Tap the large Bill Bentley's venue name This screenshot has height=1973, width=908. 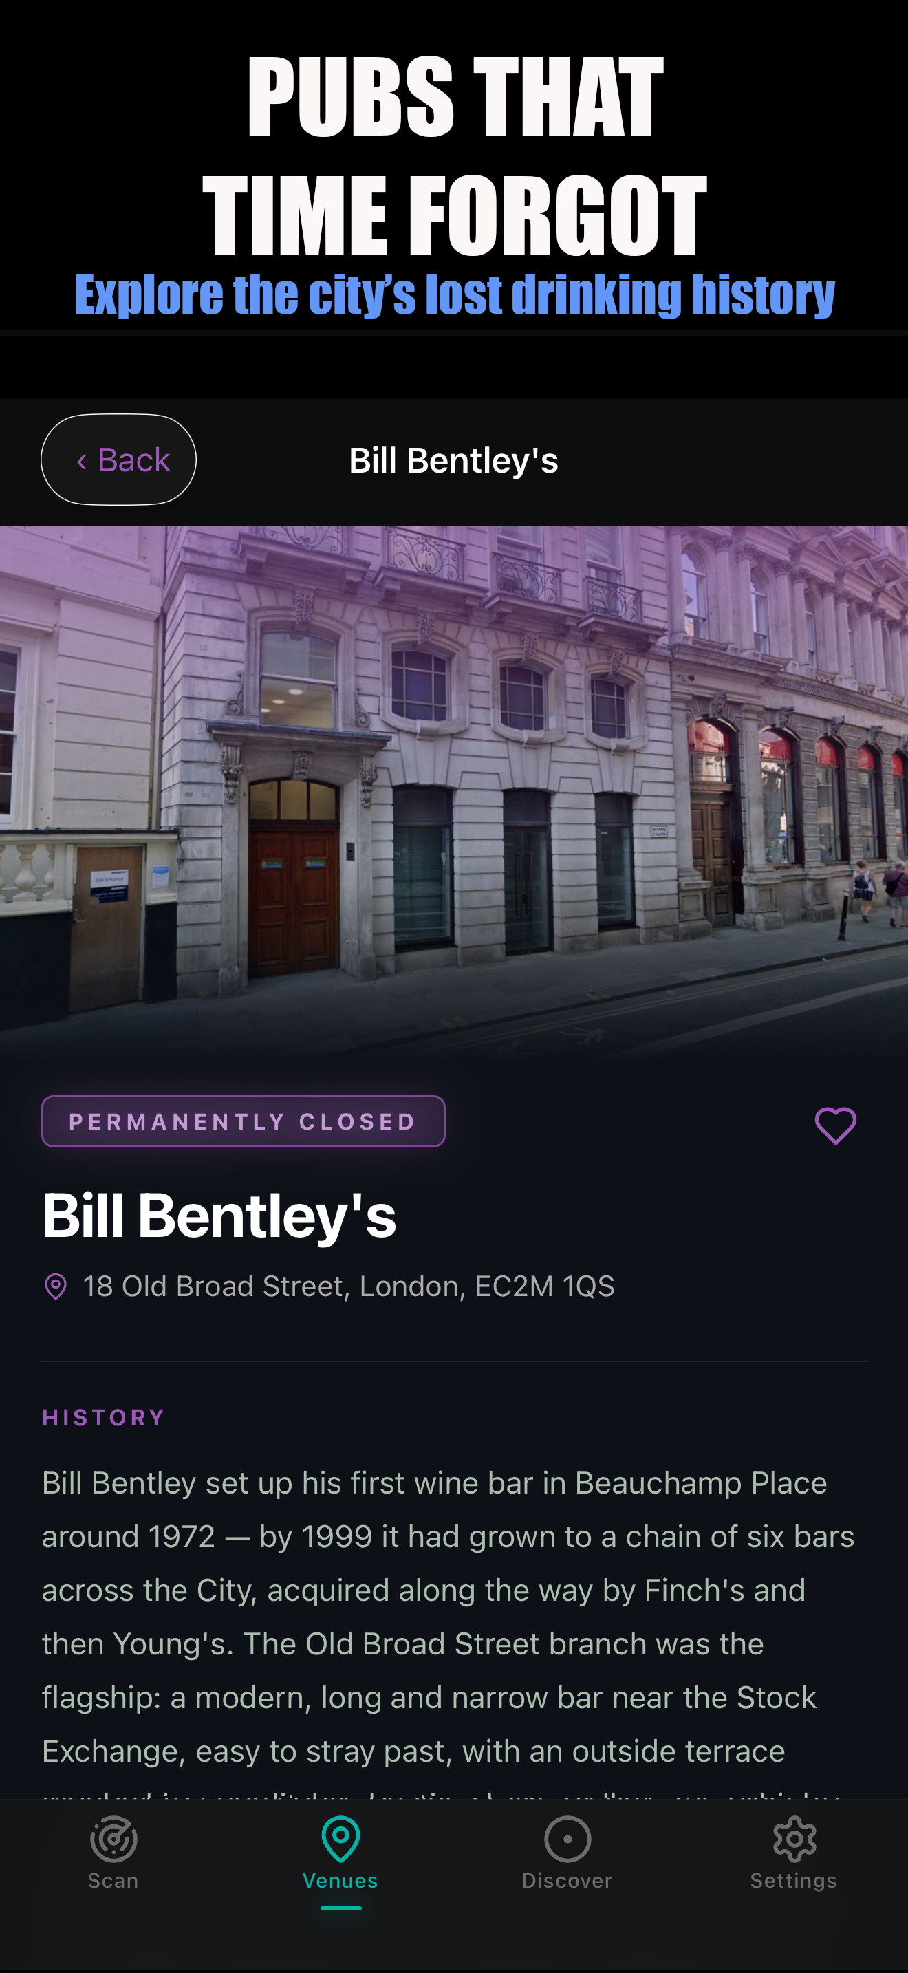[219, 1216]
